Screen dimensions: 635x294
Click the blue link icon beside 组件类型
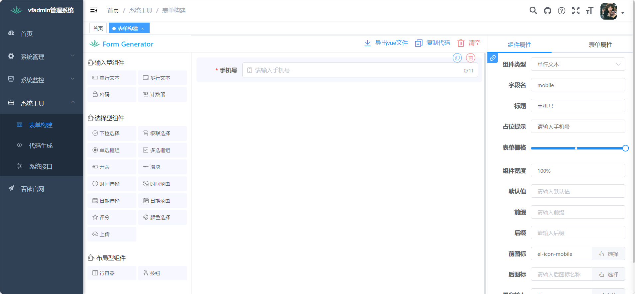(x=493, y=58)
